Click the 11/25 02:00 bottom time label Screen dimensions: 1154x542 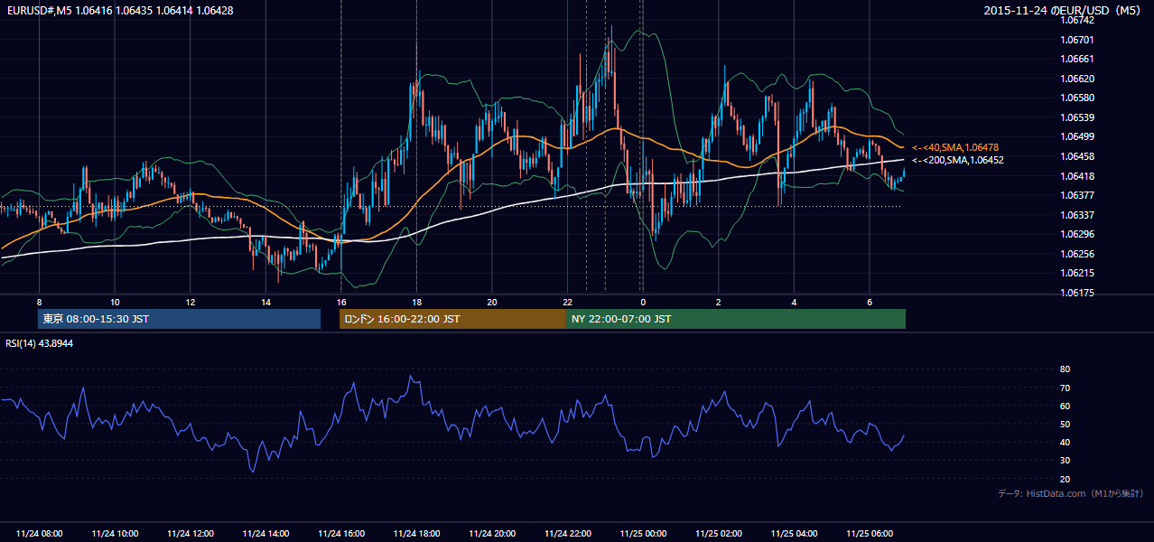click(719, 534)
